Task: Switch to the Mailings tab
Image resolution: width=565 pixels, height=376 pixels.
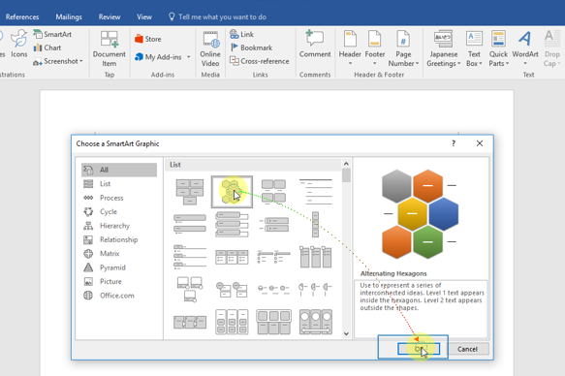Action: pos(69,16)
